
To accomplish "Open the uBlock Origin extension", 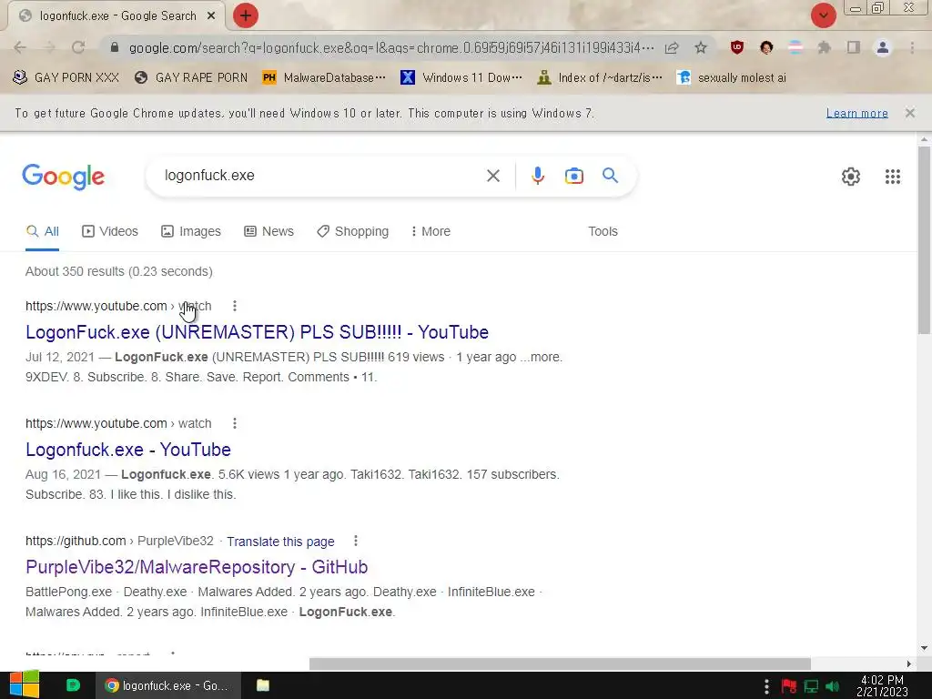I will (737, 47).
